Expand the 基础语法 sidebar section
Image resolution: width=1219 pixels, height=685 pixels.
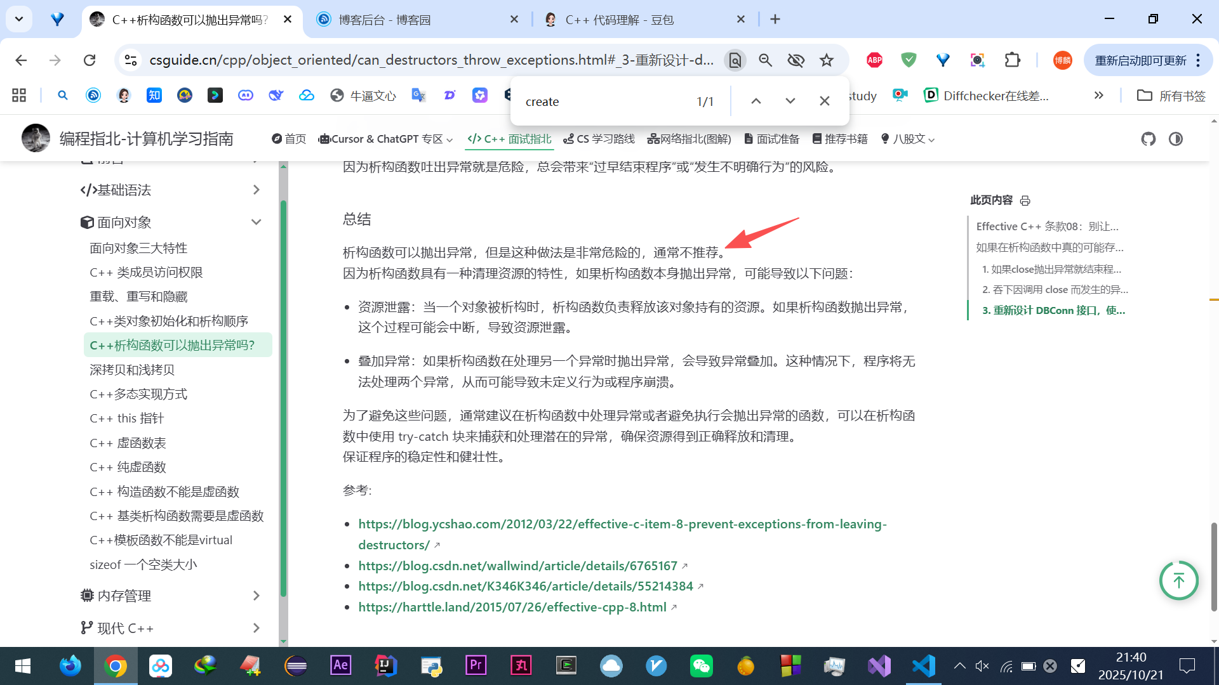click(256, 190)
